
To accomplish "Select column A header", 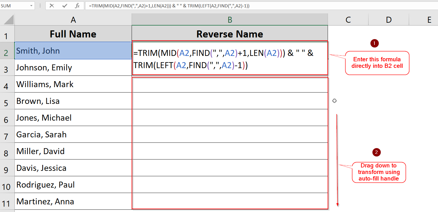I will [73, 19].
